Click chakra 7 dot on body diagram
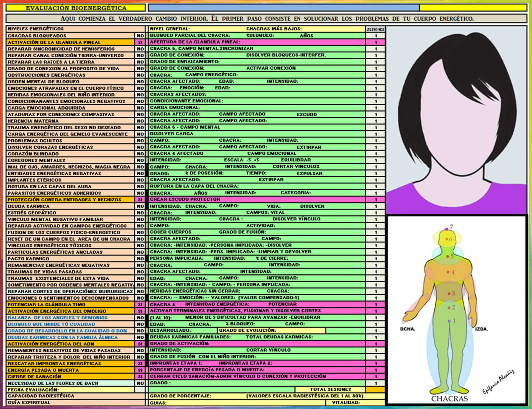 click(x=447, y=229)
